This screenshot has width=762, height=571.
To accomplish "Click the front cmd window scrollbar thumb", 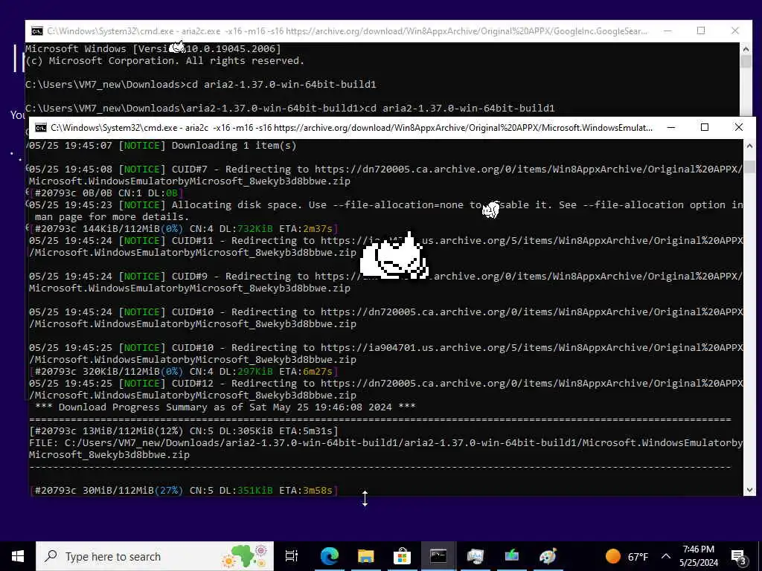I will click(749, 167).
